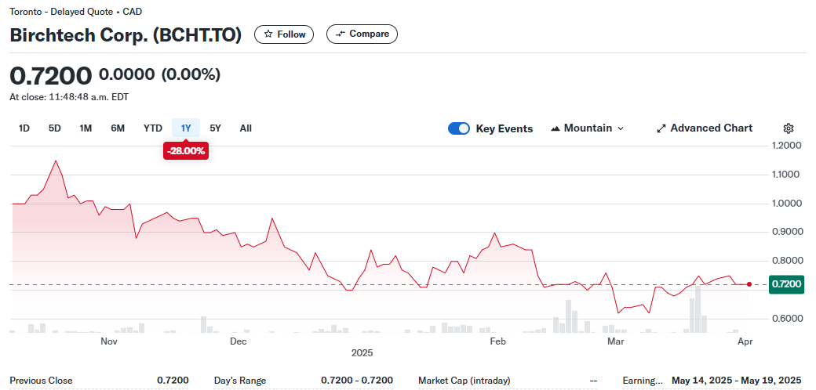Screen dimensions: 816x390
Task: Click the Previous Close label
Action: (41, 381)
